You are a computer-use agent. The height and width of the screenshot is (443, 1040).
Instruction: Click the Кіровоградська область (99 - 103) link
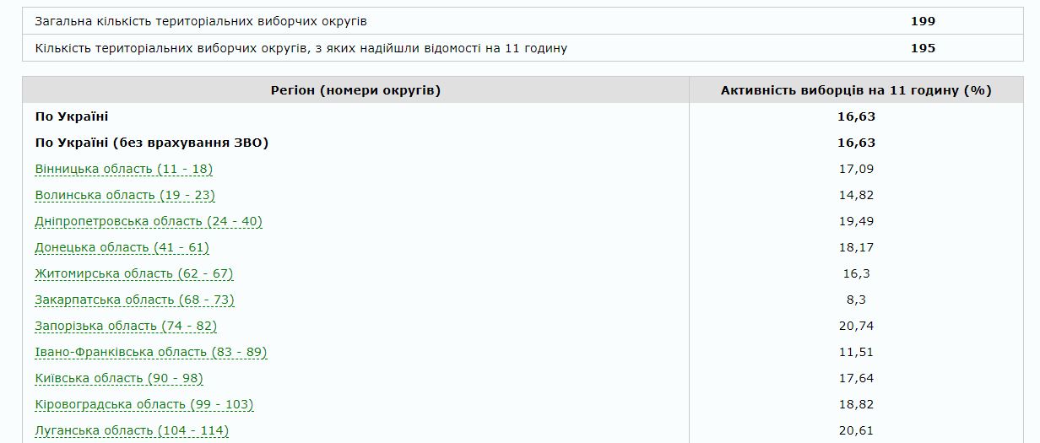click(144, 404)
